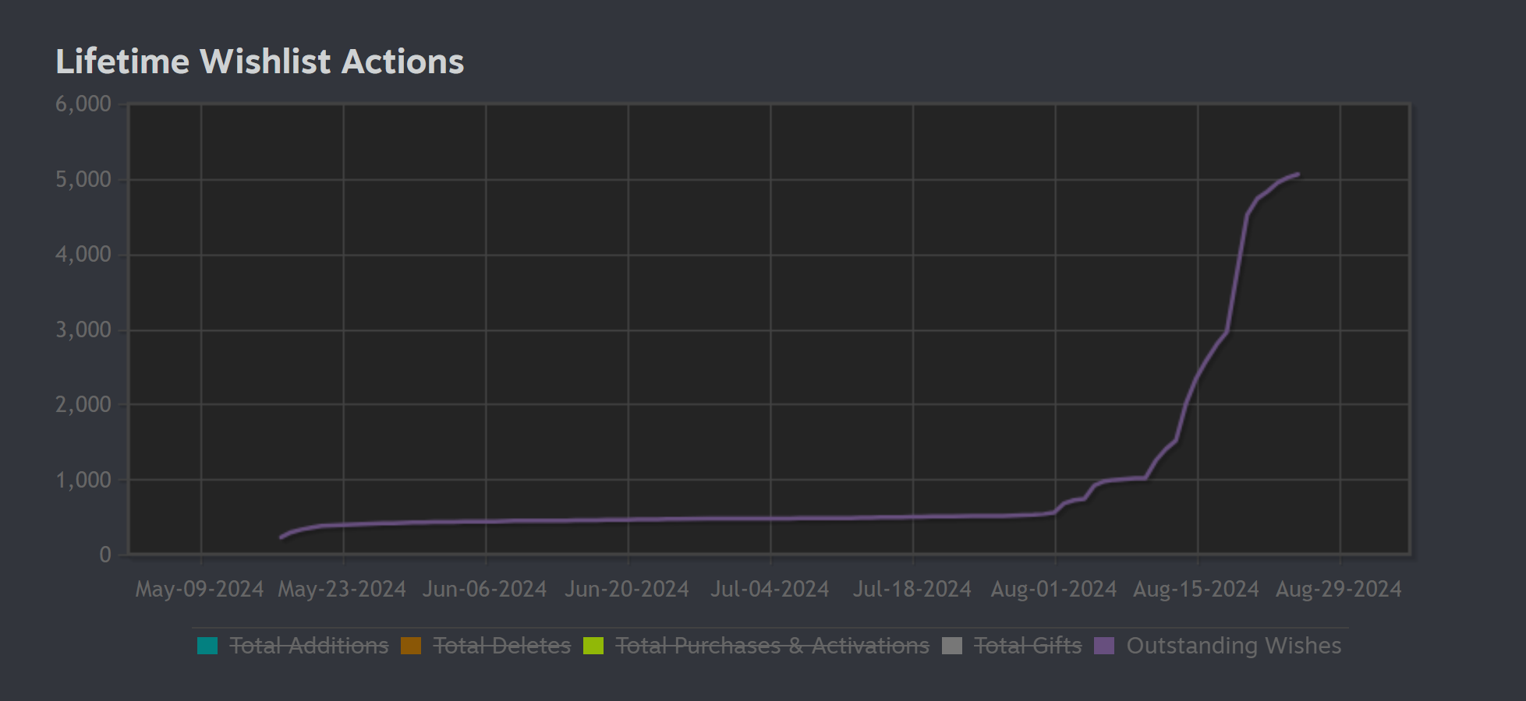This screenshot has width=1526, height=701.
Task: Click the Jun-20-2024 x-axis label
Action: pos(627,589)
